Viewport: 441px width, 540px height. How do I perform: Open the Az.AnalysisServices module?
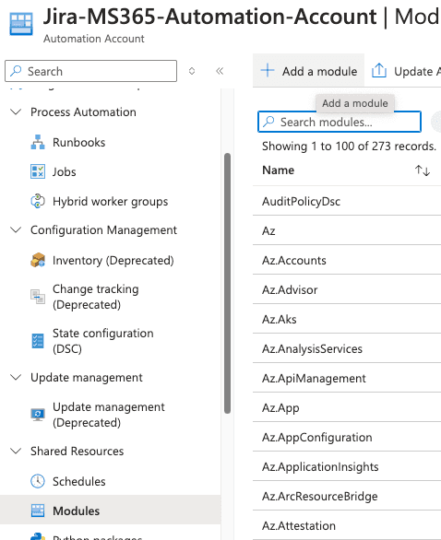click(x=312, y=349)
